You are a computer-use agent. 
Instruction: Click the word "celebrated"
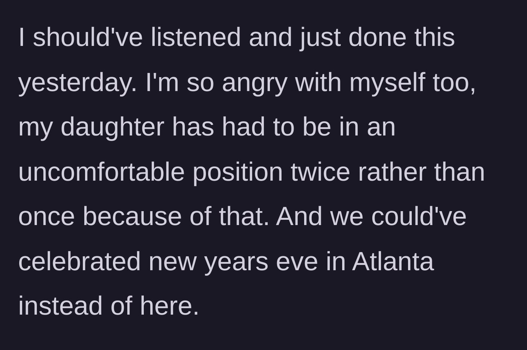coord(79,261)
